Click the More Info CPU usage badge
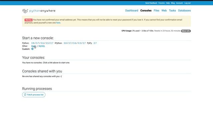The image size is (213, 120). coord(186,31)
